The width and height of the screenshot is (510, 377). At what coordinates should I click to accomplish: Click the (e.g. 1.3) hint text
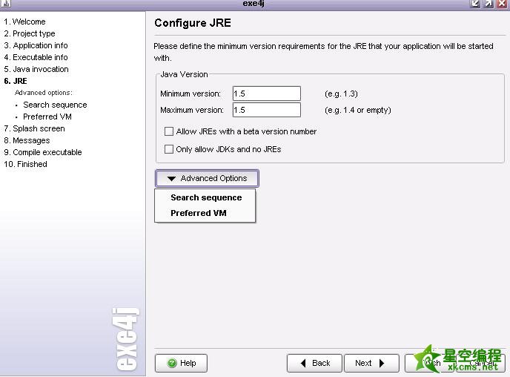(x=341, y=94)
